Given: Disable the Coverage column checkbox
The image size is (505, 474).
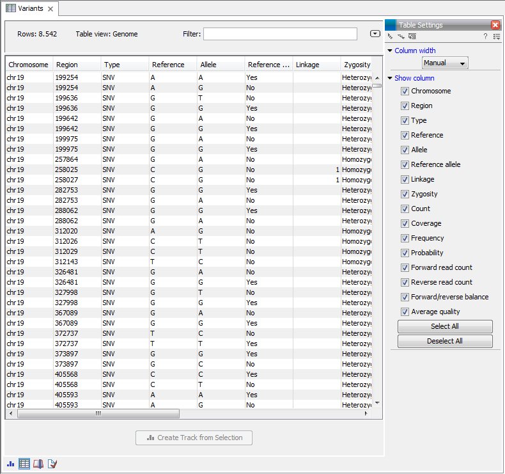Looking at the screenshot, I should pos(405,224).
